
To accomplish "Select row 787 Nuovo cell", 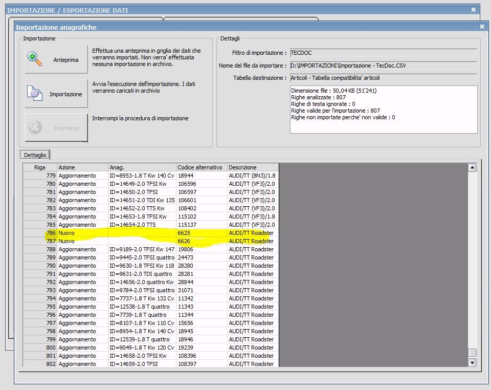I will pos(82,241).
